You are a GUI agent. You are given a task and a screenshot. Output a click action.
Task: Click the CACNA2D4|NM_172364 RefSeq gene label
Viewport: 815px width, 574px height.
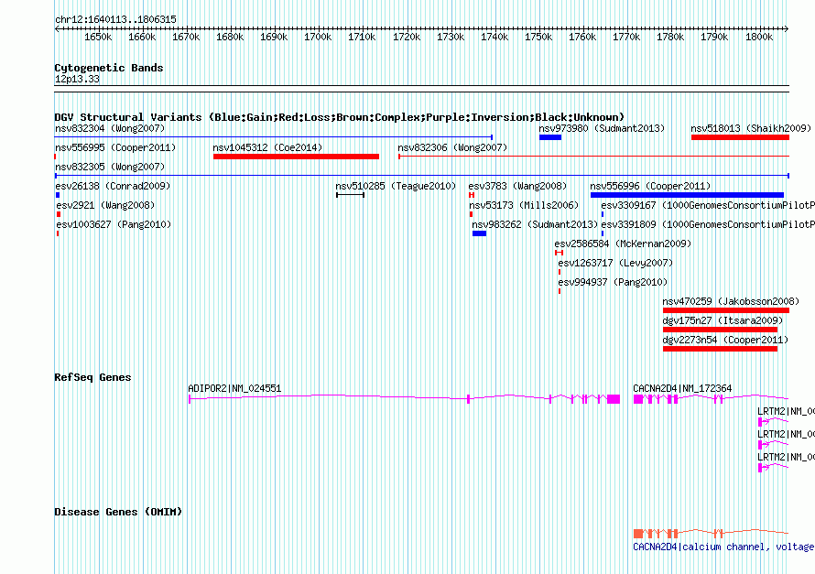coord(682,388)
